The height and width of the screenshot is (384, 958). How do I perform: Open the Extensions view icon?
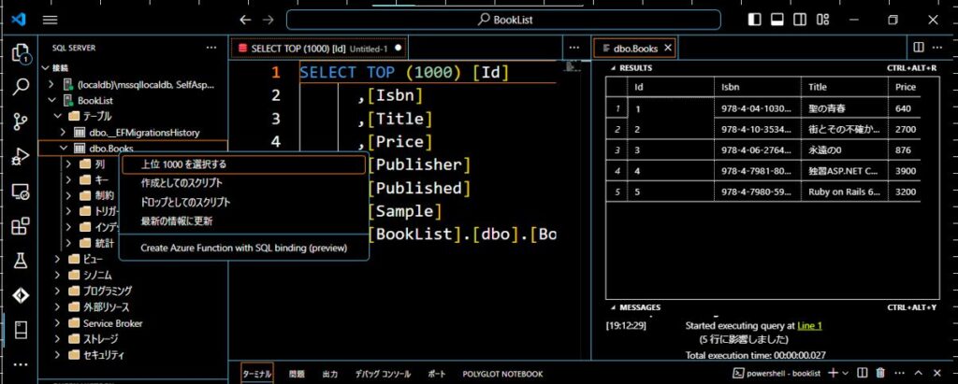pos(20,226)
